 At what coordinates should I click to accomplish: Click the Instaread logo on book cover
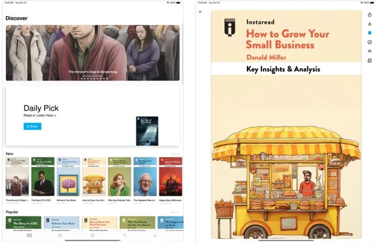point(230,27)
